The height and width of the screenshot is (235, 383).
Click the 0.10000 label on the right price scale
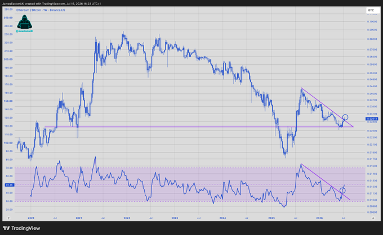pos(372,22)
